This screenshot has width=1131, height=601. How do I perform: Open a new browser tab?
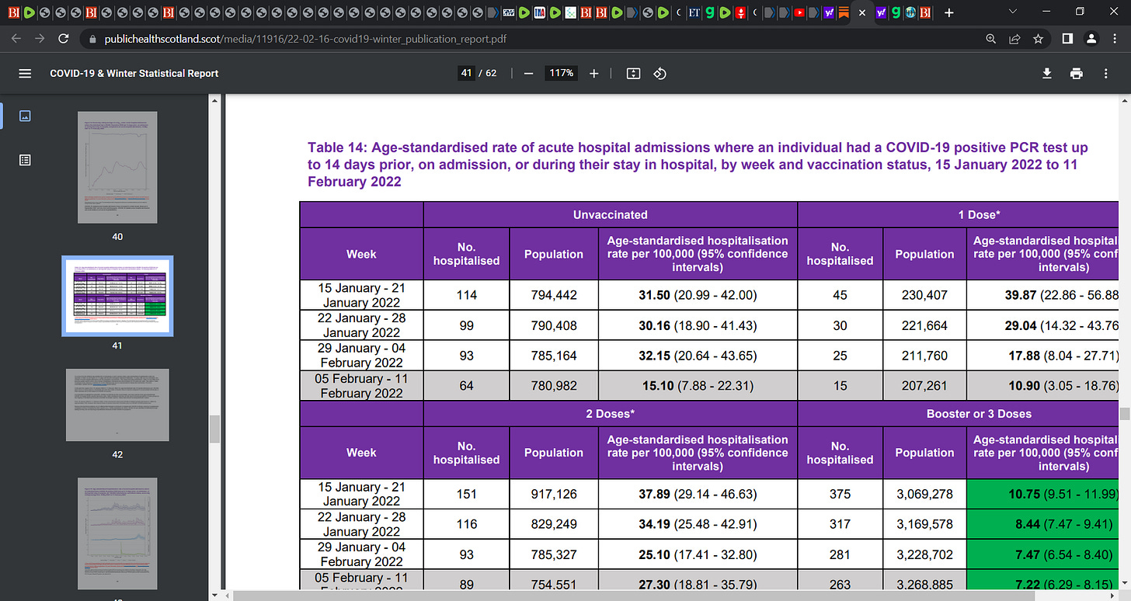point(948,12)
